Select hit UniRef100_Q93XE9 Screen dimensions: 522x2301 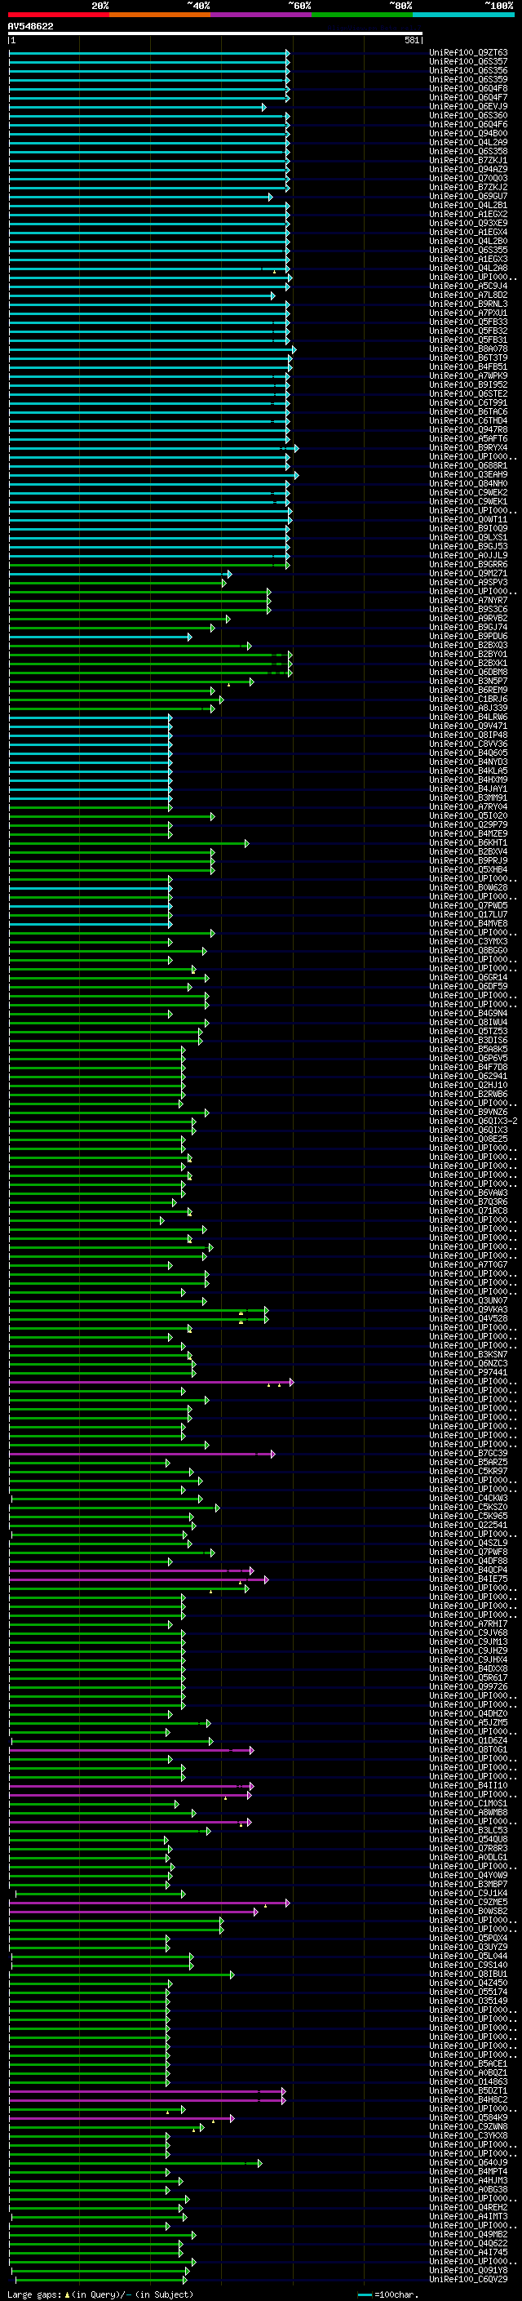tap(468, 224)
